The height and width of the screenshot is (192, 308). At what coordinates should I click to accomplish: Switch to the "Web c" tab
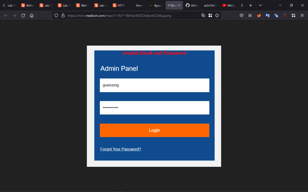point(82,5)
